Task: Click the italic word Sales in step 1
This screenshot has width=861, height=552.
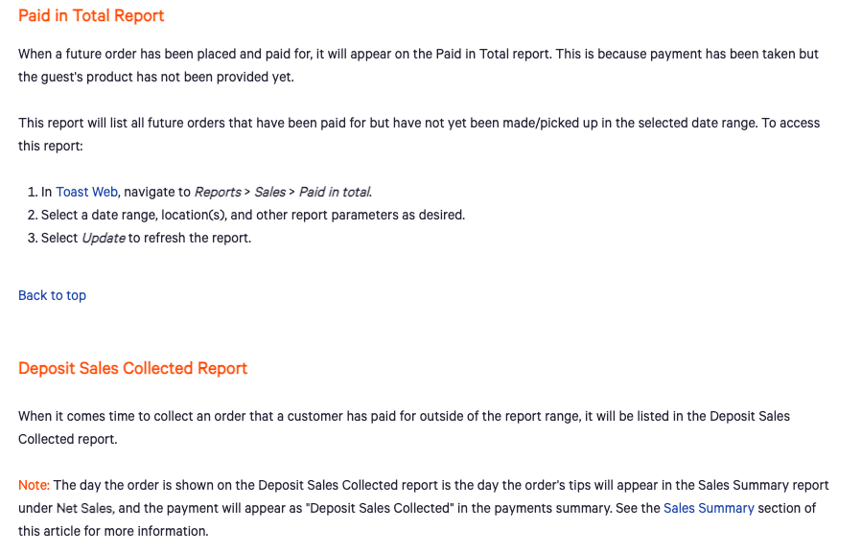Action: [x=270, y=192]
